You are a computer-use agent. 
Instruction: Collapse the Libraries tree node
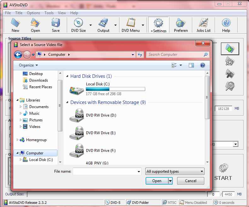tap(17, 100)
